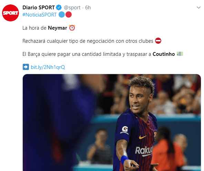Open the Diario SPORT profile avatar

tap(11, 13)
